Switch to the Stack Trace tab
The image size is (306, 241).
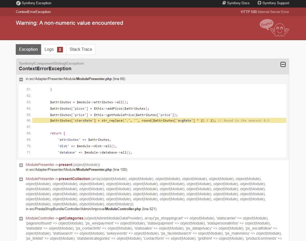pos(81,49)
